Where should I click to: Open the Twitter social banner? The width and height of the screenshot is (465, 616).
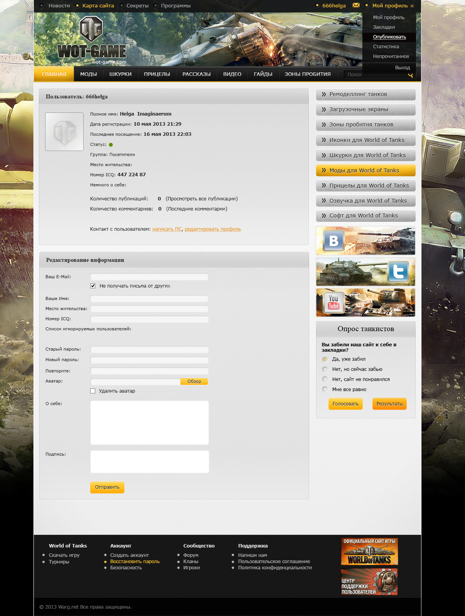[x=365, y=272]
